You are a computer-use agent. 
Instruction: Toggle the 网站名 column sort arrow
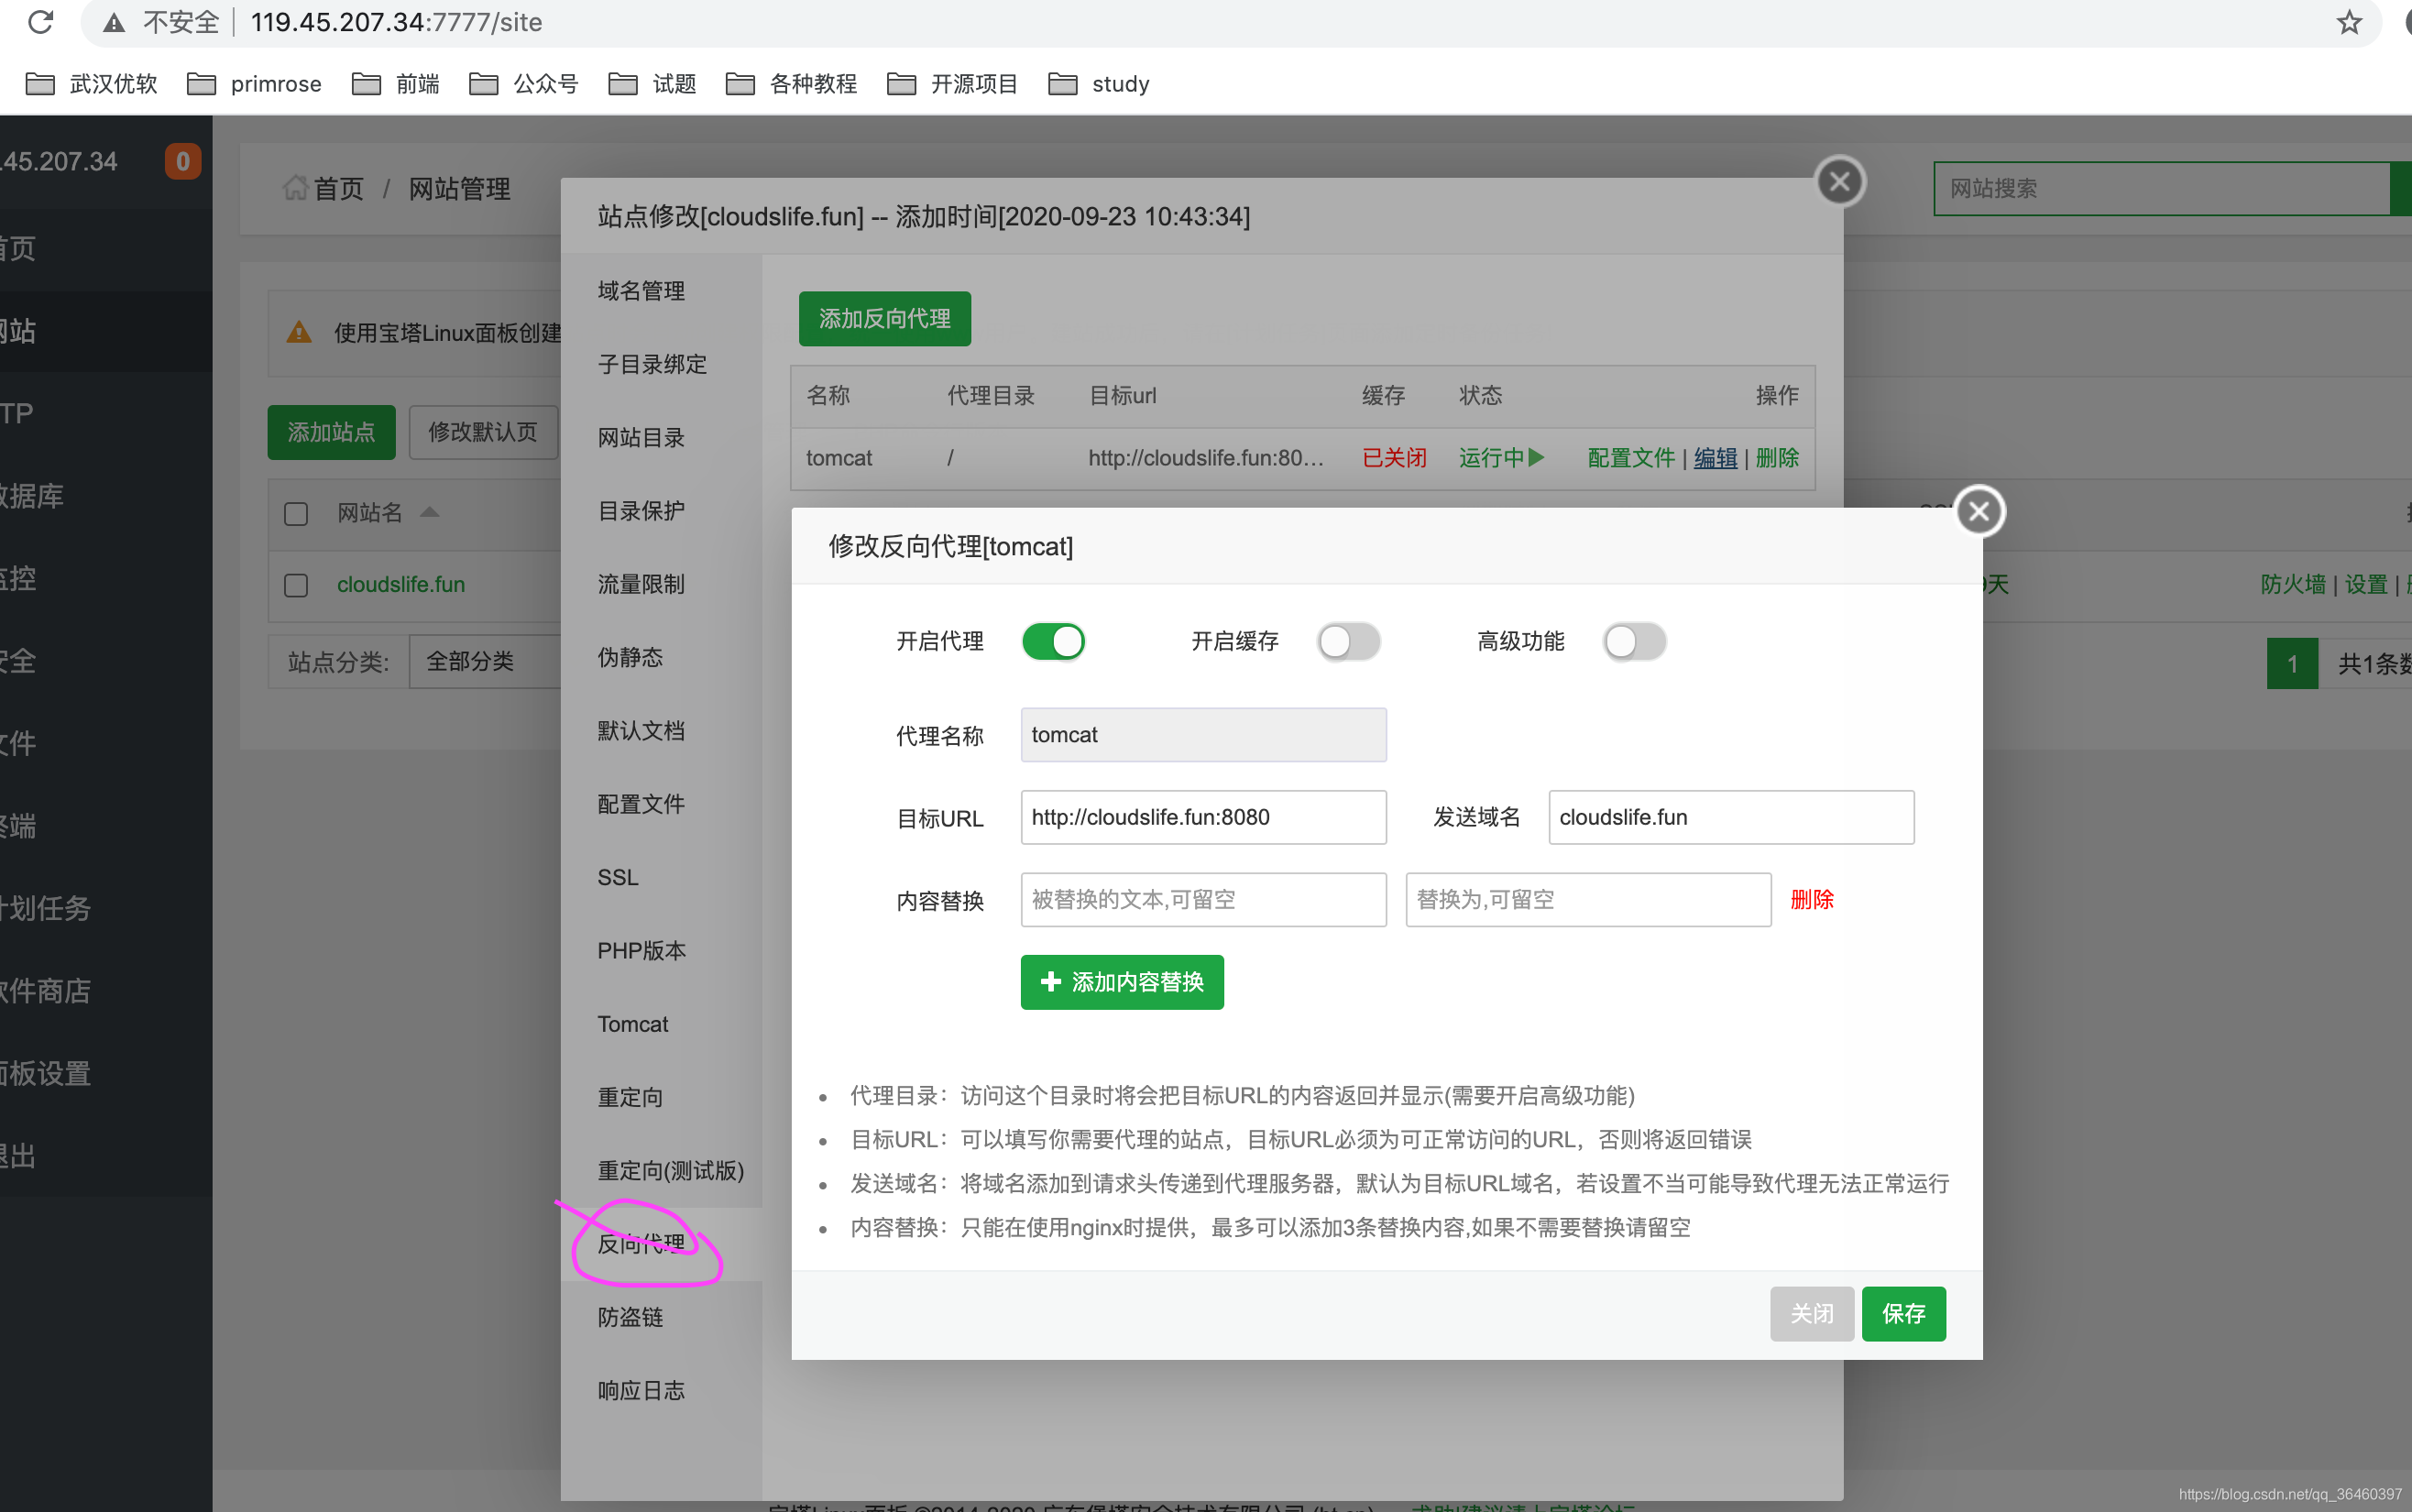[x=430, y=512]
